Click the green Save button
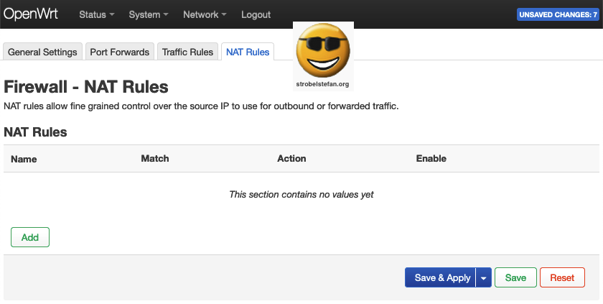 click(x=515, y=278)
